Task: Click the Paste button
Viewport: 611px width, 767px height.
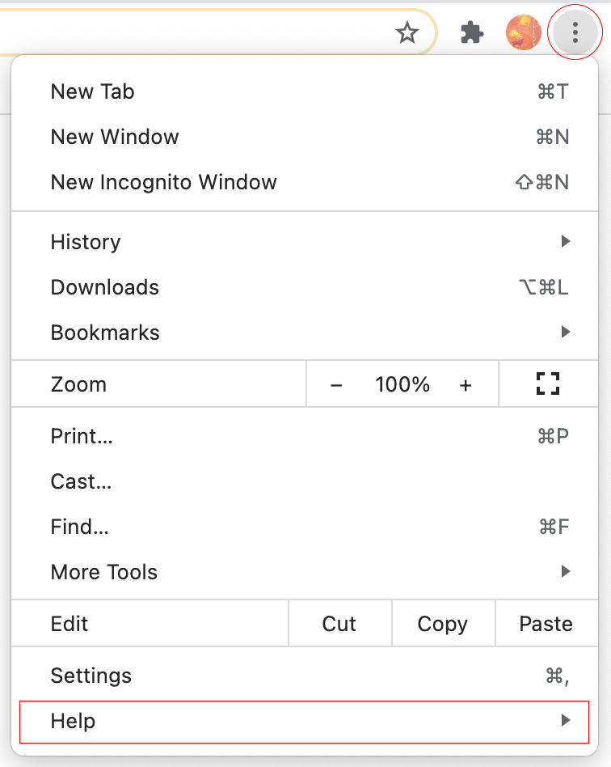Action: tap(546, 623)
